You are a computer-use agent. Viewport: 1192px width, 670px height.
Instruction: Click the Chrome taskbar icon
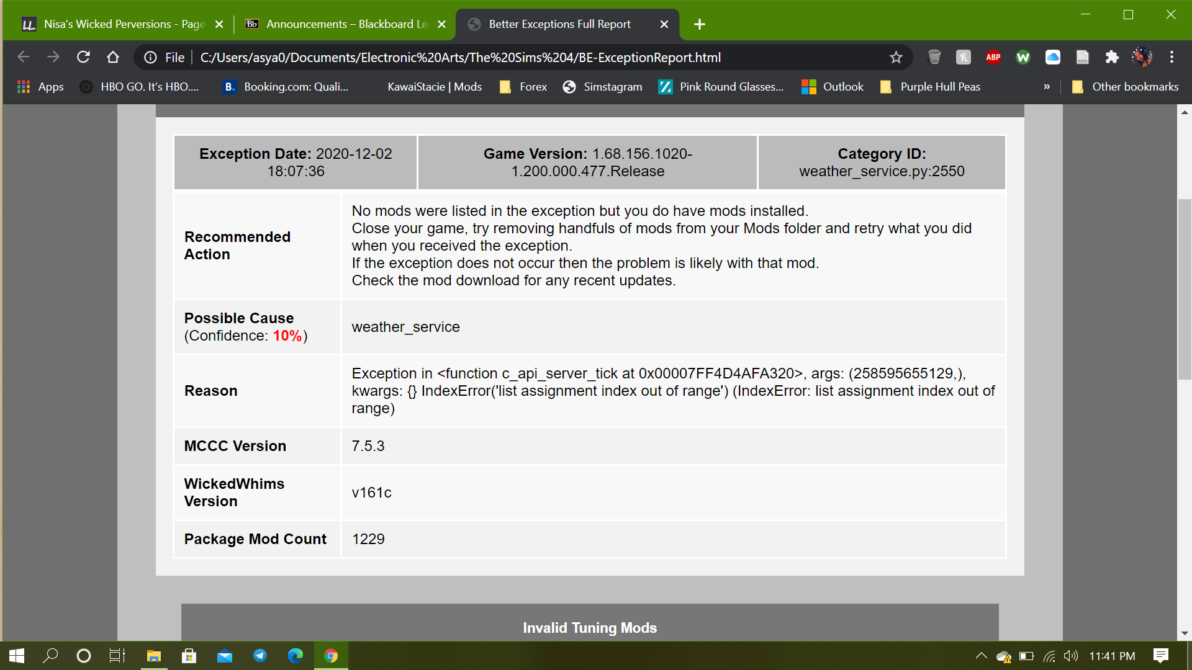coord(331,656)
